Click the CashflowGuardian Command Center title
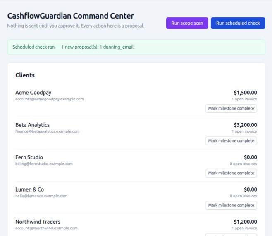The height and width of the screenshot is (236, 272). (x=70, y=16)
